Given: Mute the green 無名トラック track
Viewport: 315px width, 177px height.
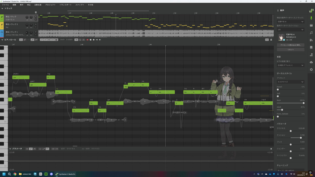Looking at the screenshot, I should coord(36,17).
